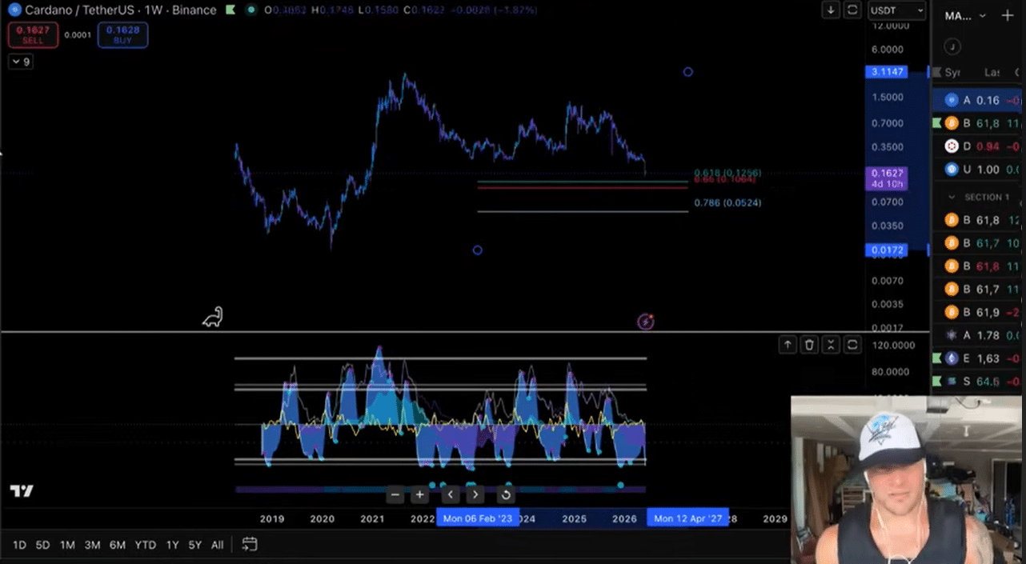This screenshot has width=1026, height=564.
Task: Select the S 64.6 watchlist row
Action: pyautogui.click(x=979, y=382)
